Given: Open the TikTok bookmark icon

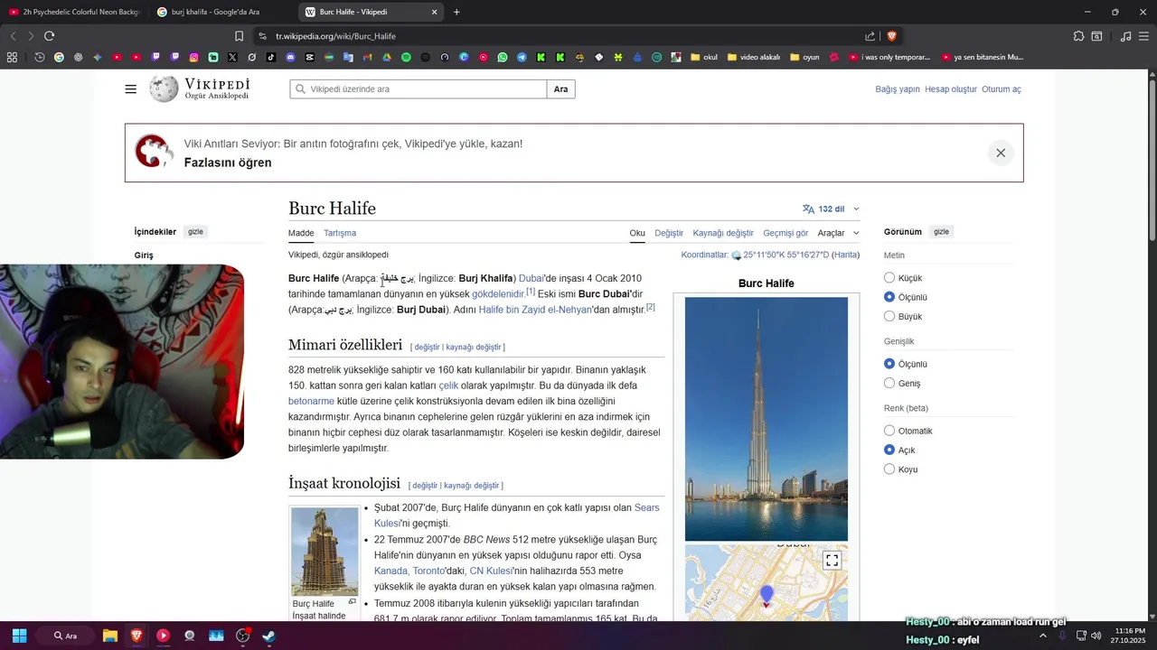Looking at the screenshot, I should tap(271, 57).
